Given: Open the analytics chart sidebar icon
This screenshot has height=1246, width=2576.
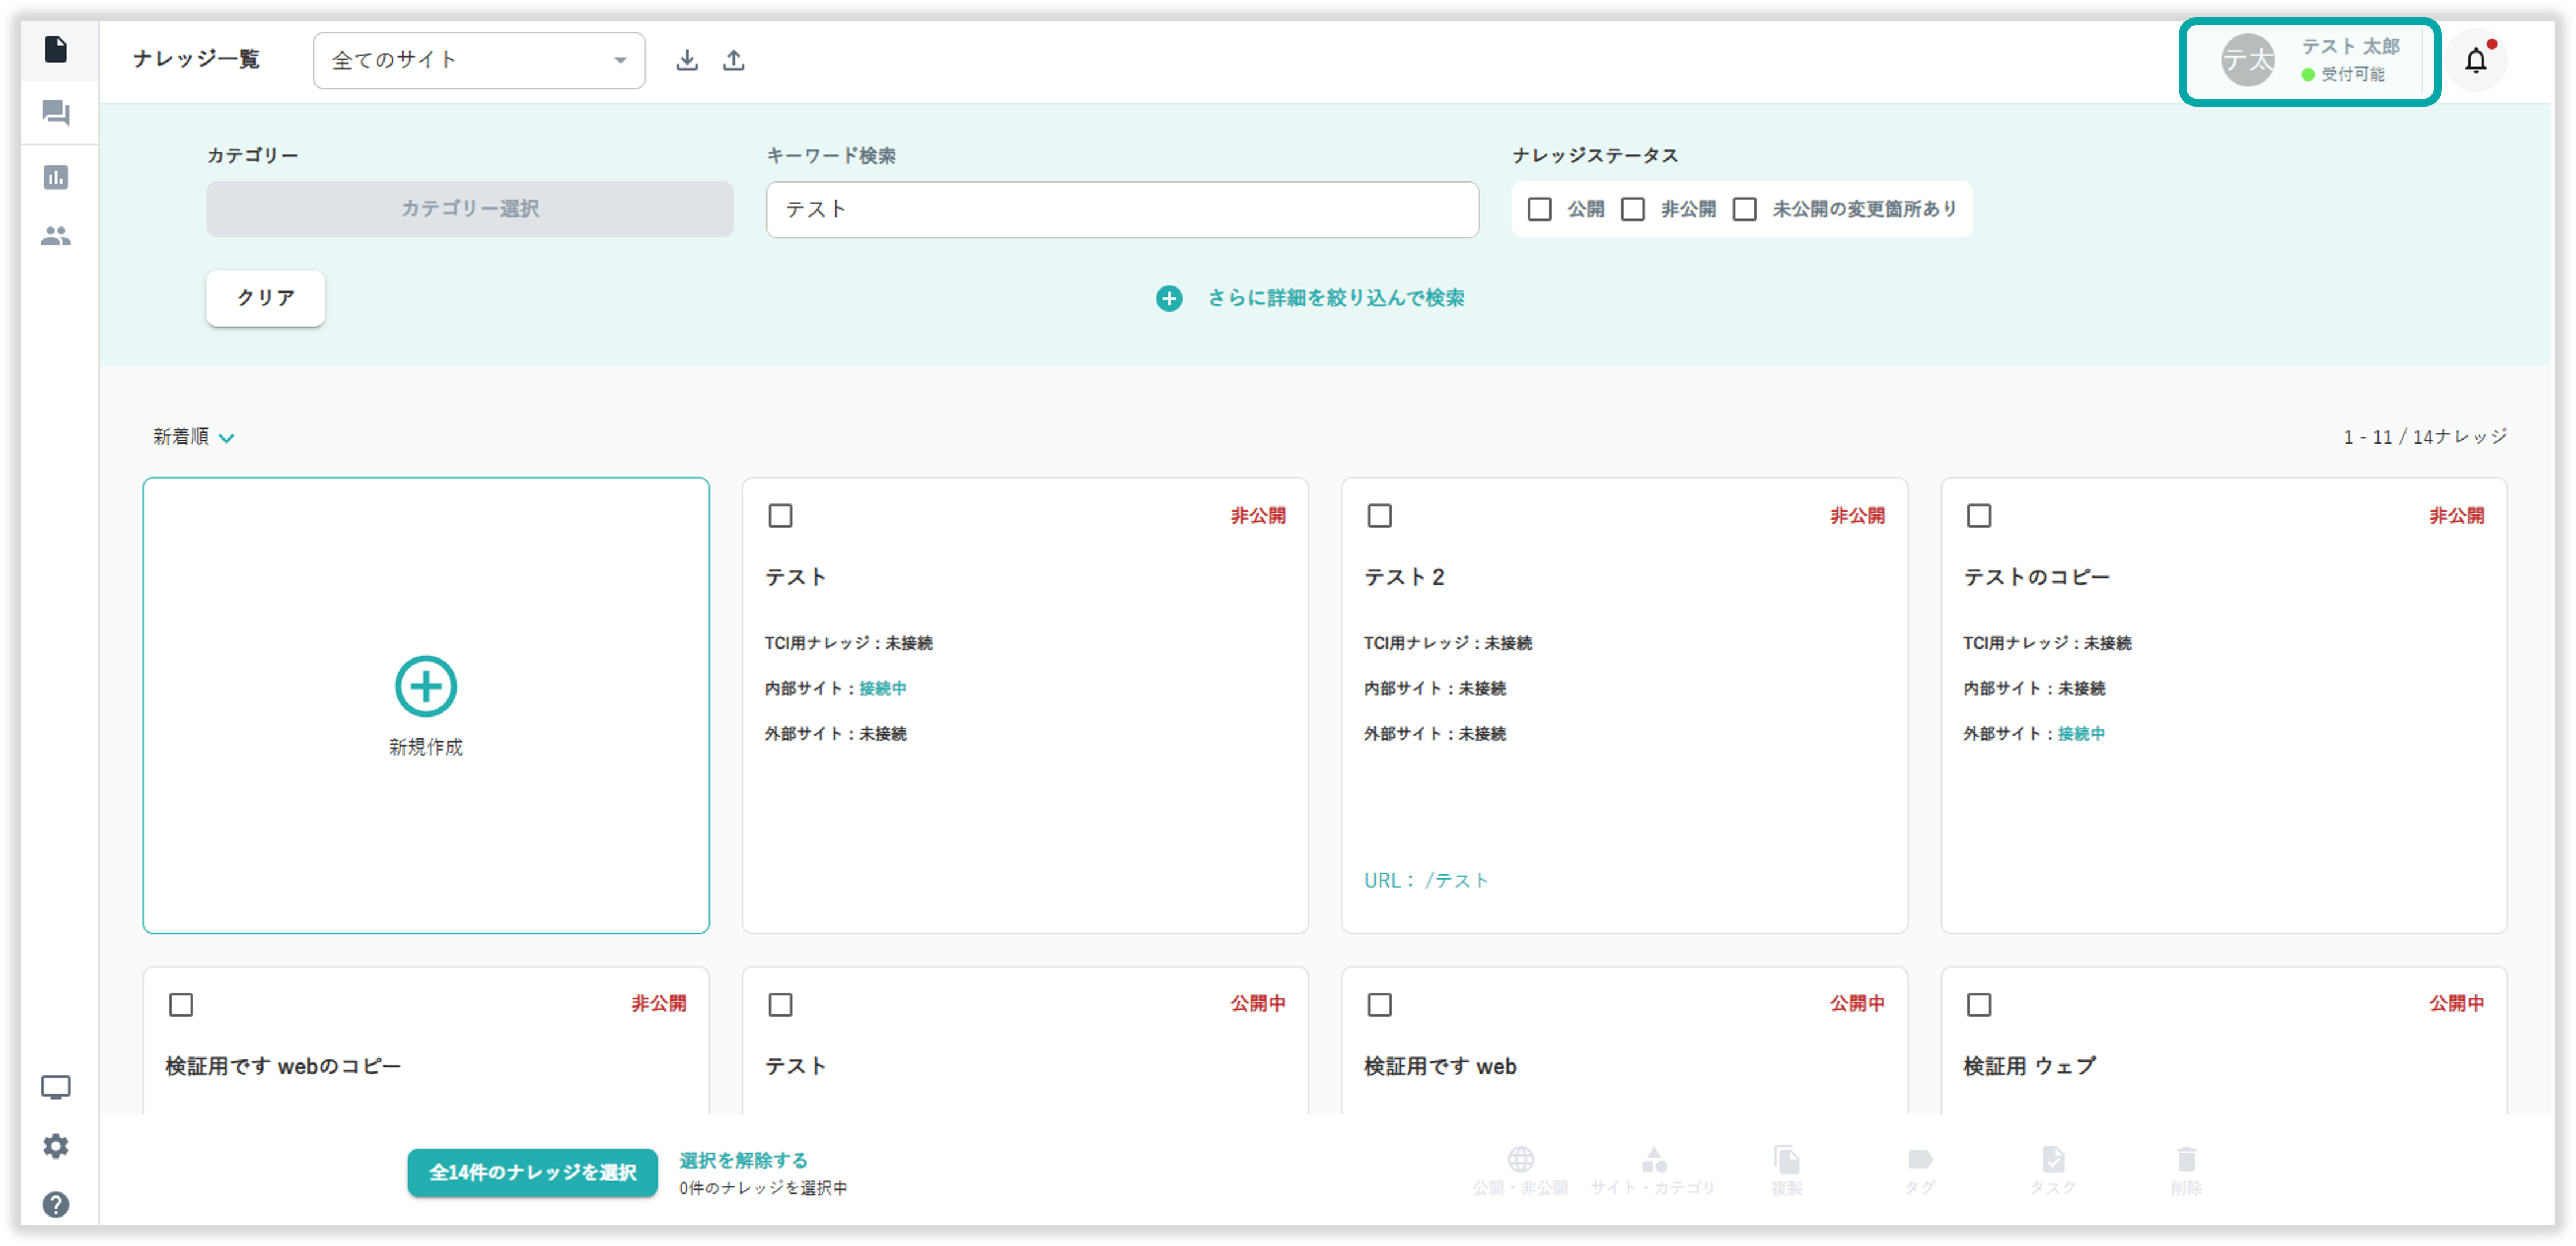Looking at the screenshot, I should tap(56, 177).
